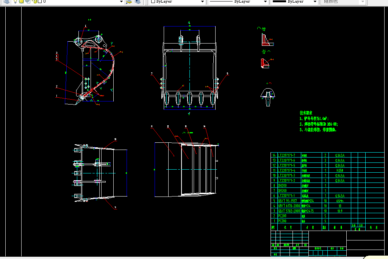Viewport: 388px width, 259px height.
Task: Select technical requirement line 2 about weld symbols
Action: 319,124
